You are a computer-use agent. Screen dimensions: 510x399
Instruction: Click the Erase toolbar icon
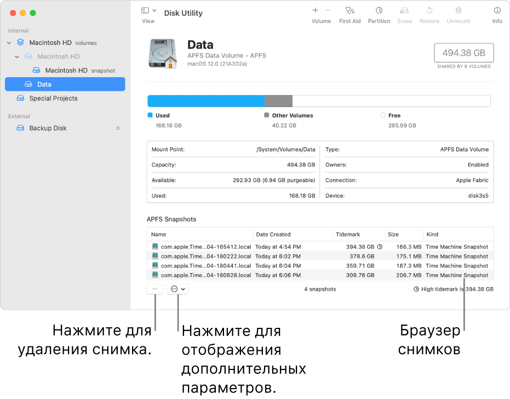404,10
